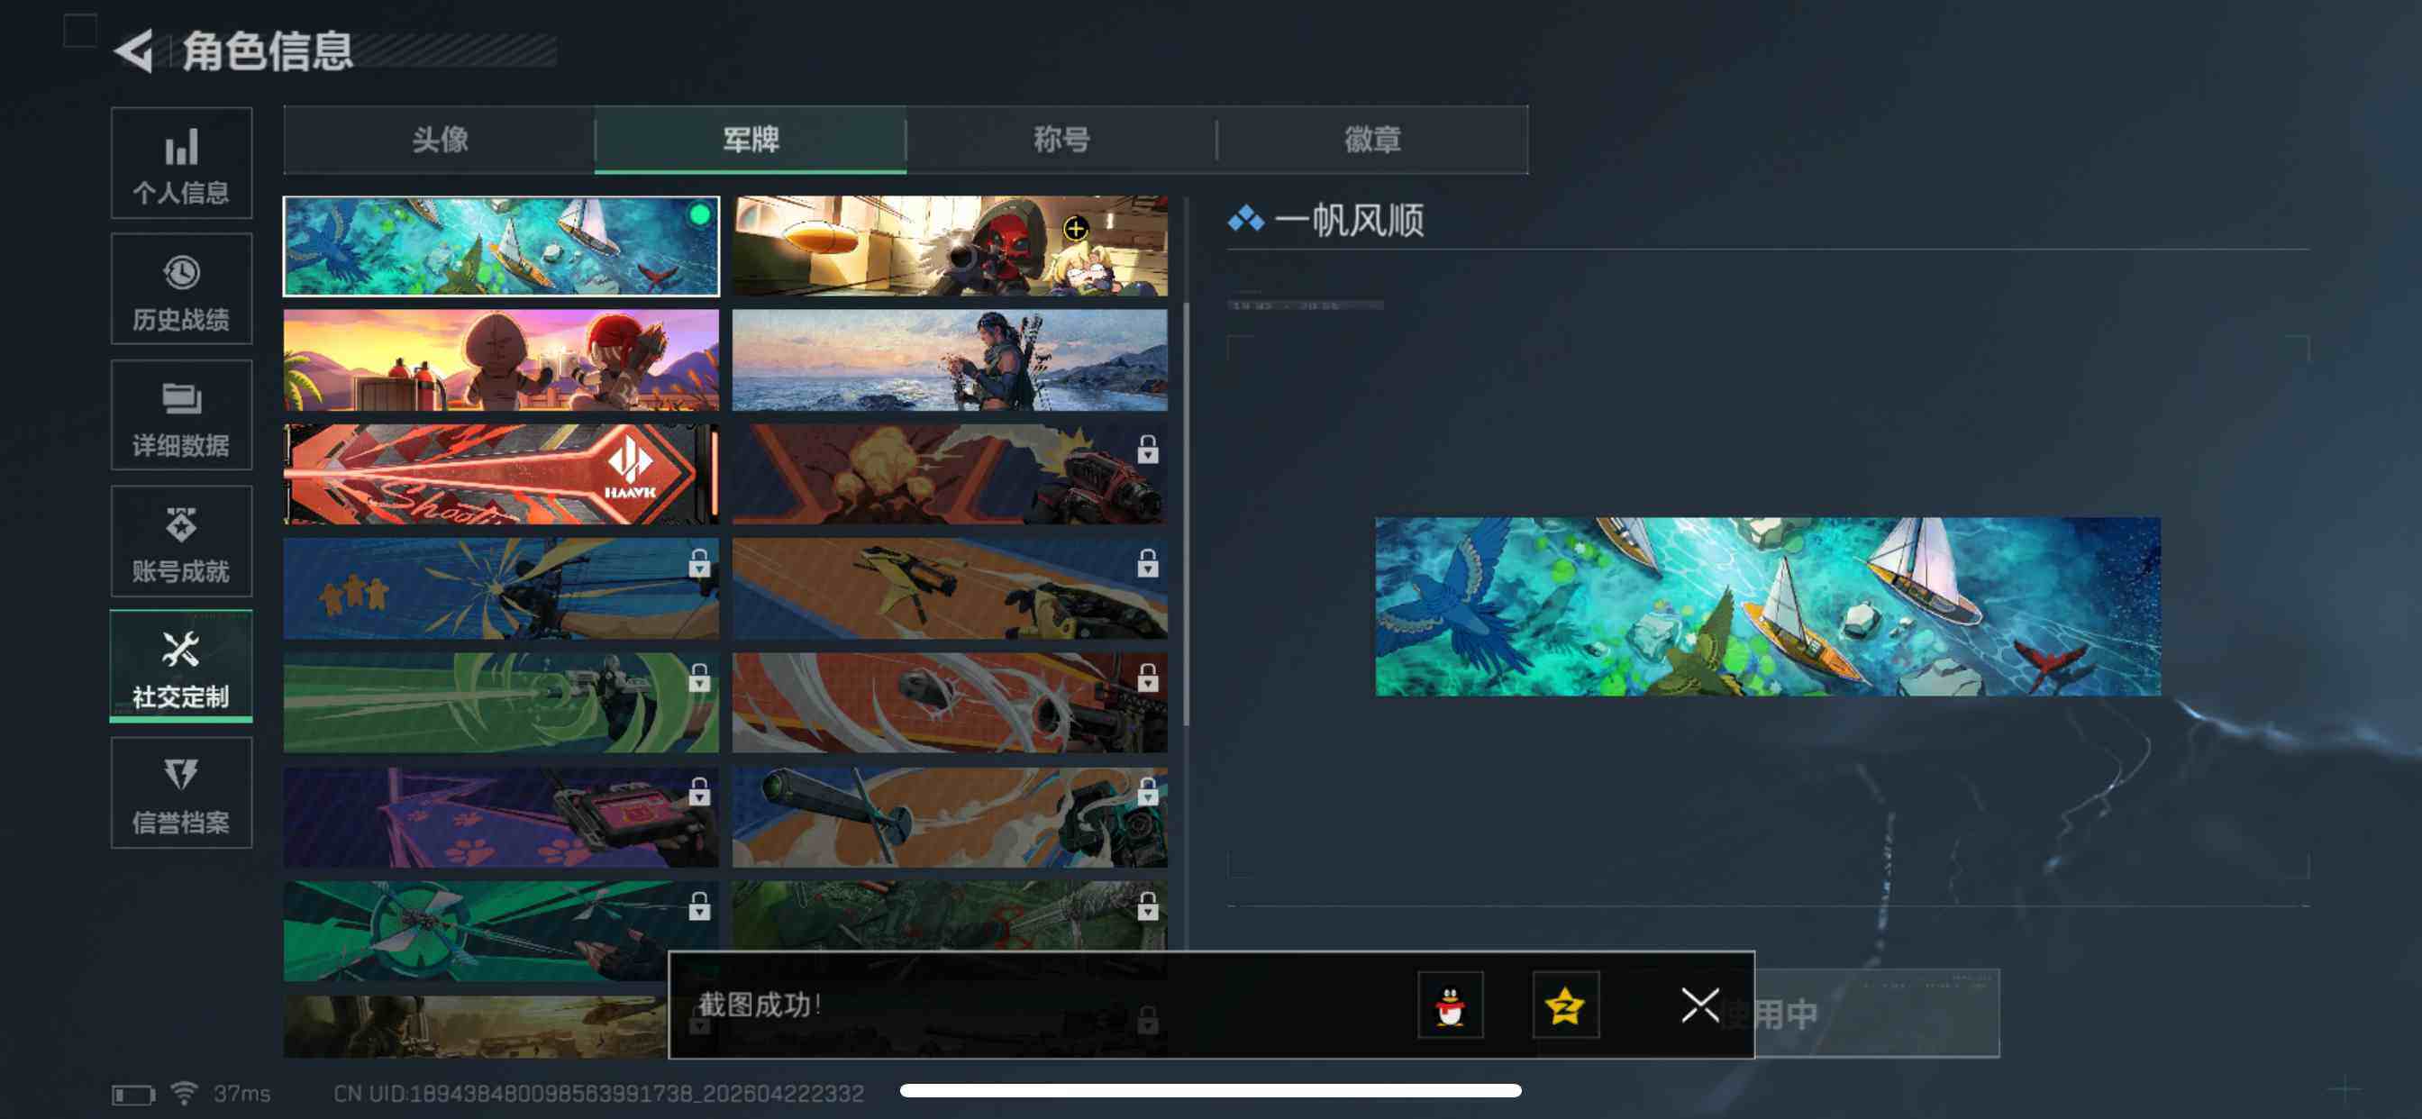The width and height of the screenshot is (2422, 1119).
Task: Select the locked orange yellow drone dog tag
Action: [950, 588]
